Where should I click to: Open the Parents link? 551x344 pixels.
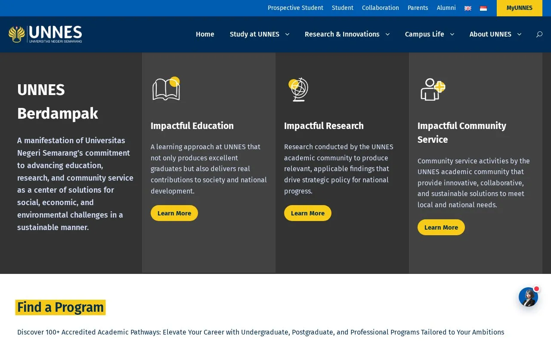point(418,8)
